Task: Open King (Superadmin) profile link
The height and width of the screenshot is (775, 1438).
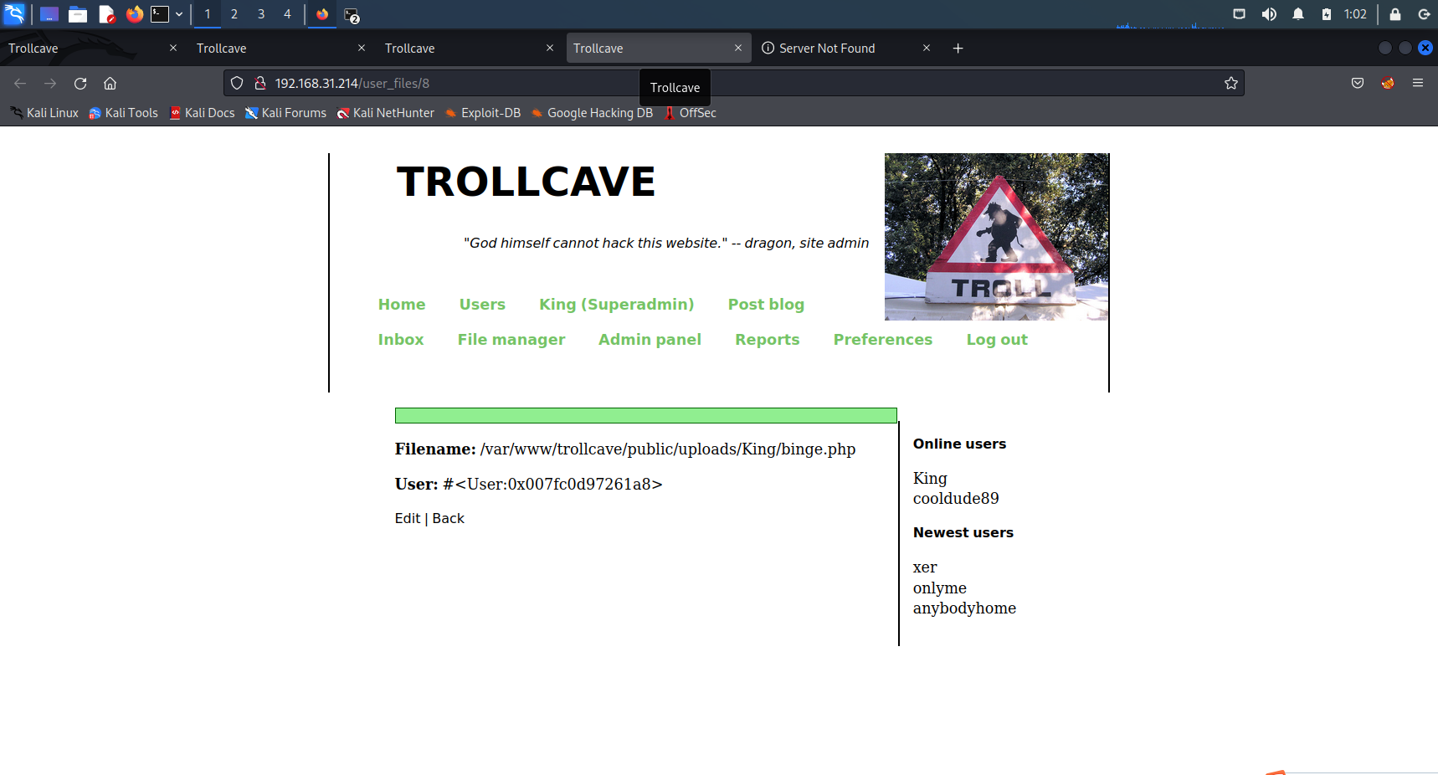Action: pos(617,305)
